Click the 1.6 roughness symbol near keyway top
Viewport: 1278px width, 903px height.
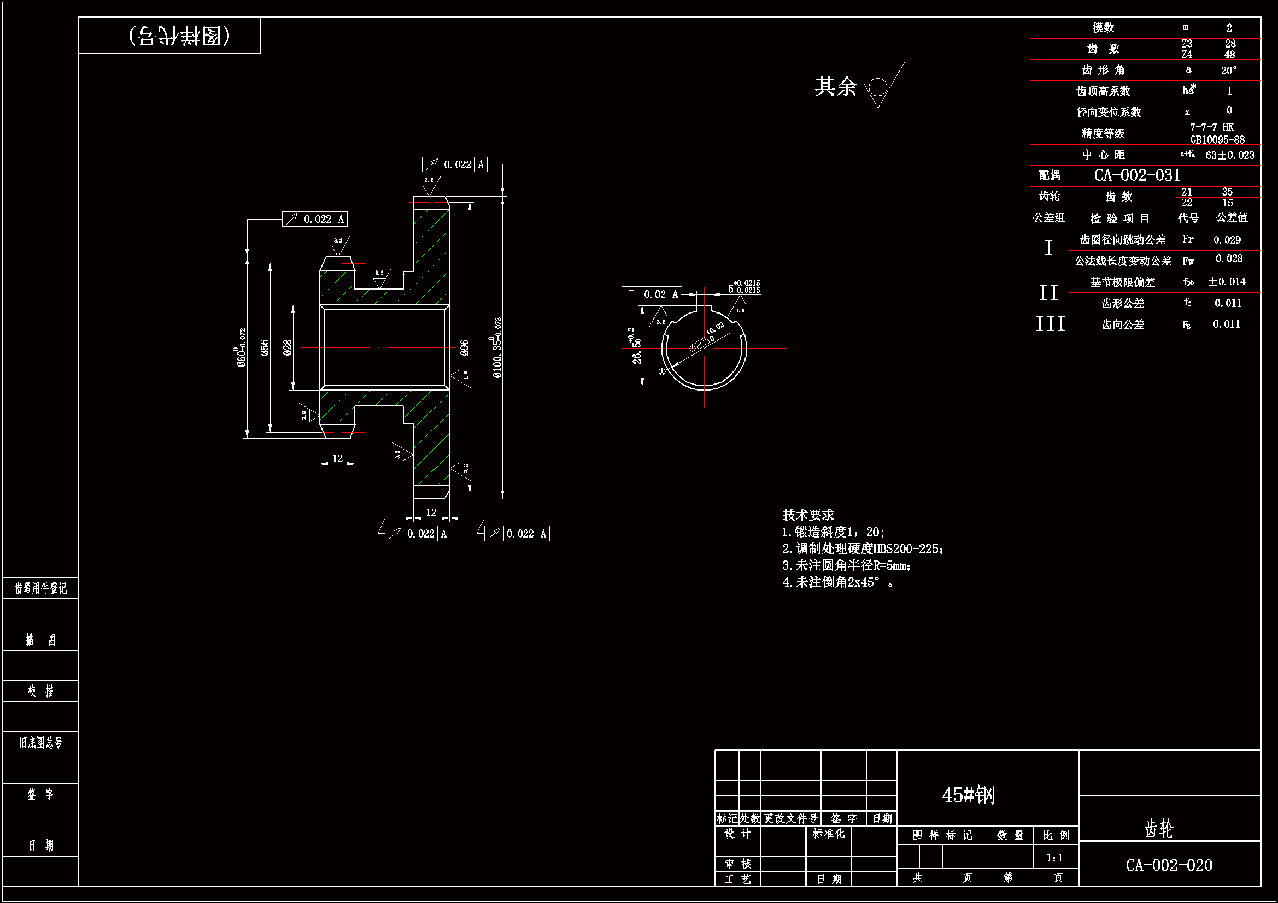coord(740,303)
